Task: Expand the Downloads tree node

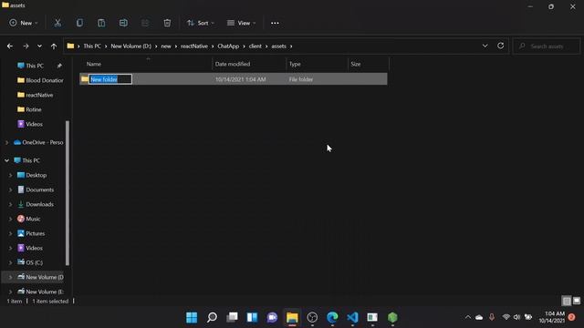Action: click(10, 204)
